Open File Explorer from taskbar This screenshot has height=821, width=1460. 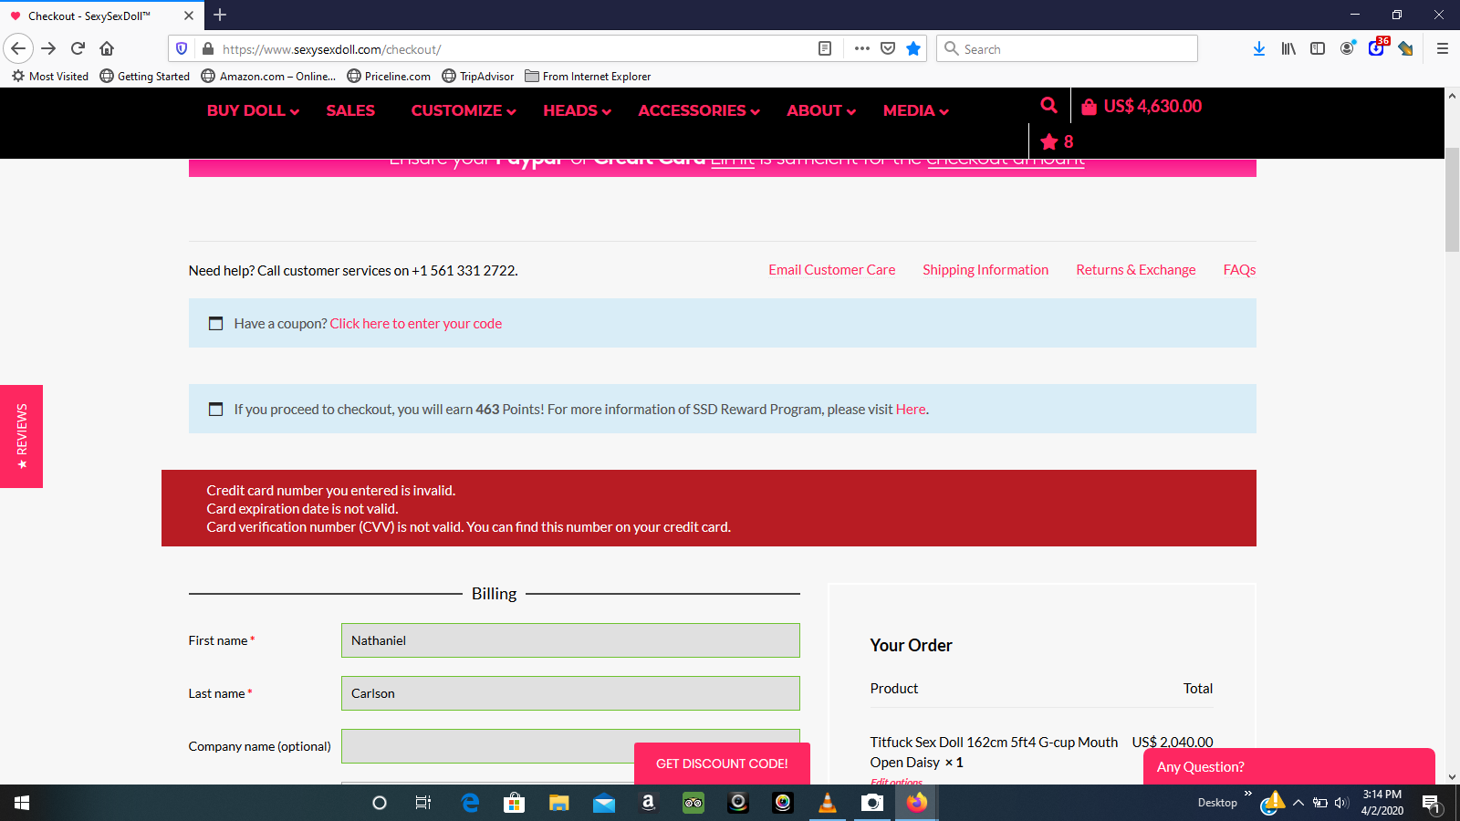click(x=559, y=803)
